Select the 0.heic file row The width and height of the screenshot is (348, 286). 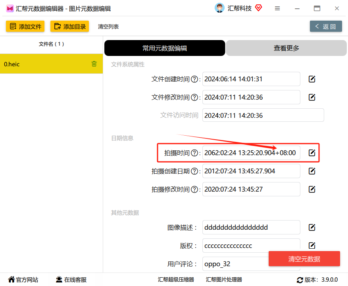pyautogui.click(x=51, y=64)
